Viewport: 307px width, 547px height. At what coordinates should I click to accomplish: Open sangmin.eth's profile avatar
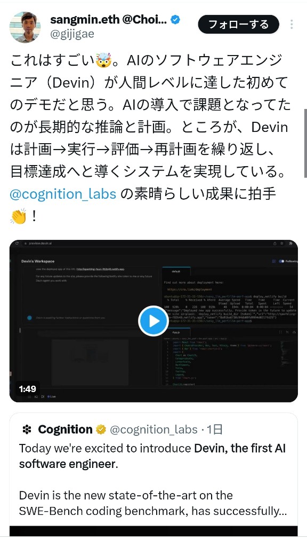click(x=25, y=27)
